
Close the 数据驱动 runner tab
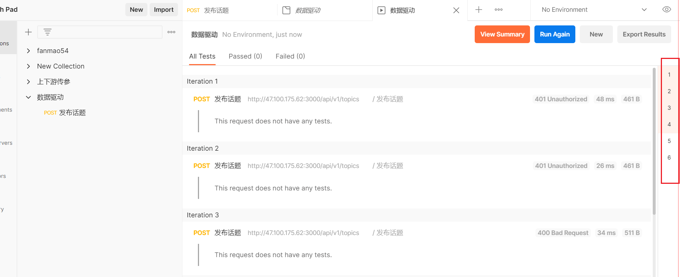click(456, 10)
